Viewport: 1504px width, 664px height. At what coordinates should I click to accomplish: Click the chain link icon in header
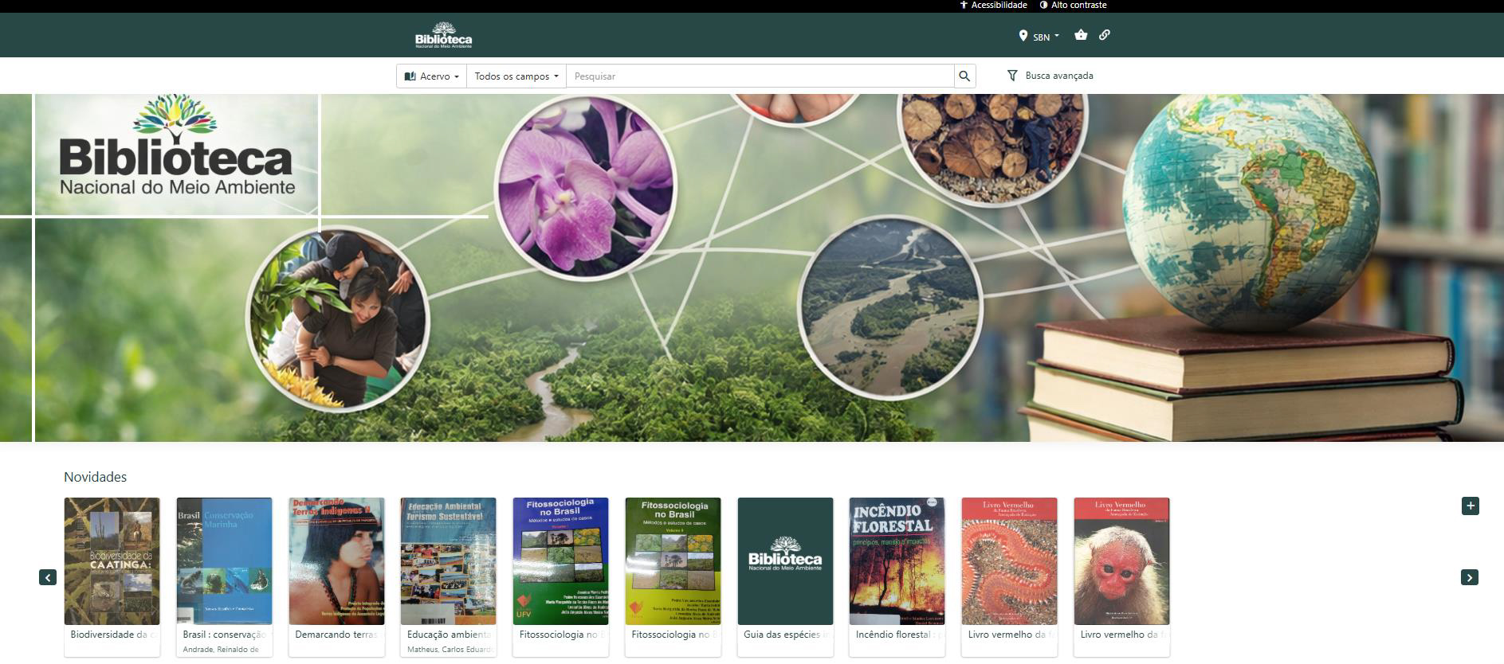coord(1105,35)
